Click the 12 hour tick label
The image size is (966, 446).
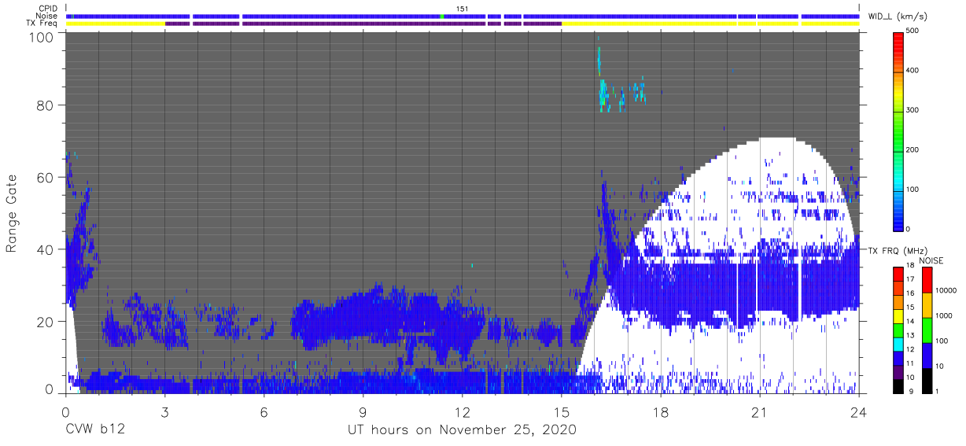(462, 412)
